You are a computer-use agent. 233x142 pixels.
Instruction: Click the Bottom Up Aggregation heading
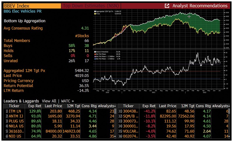pos(25,21)
